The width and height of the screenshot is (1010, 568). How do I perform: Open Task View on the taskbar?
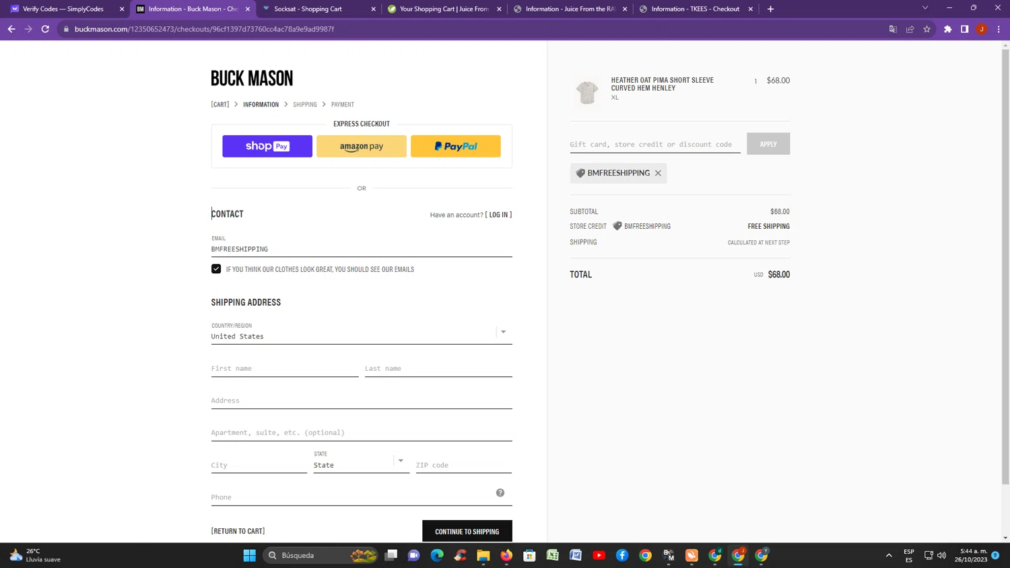(x=391, y=555)
